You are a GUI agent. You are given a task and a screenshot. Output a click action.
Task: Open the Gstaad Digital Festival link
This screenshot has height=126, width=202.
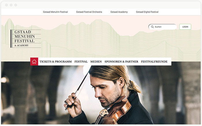point(147,12)
